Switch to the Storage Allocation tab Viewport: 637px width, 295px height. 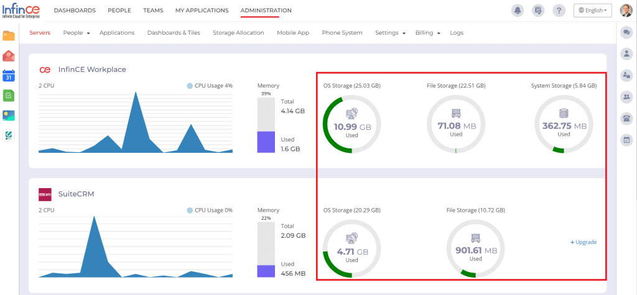[x=238, y=33]
